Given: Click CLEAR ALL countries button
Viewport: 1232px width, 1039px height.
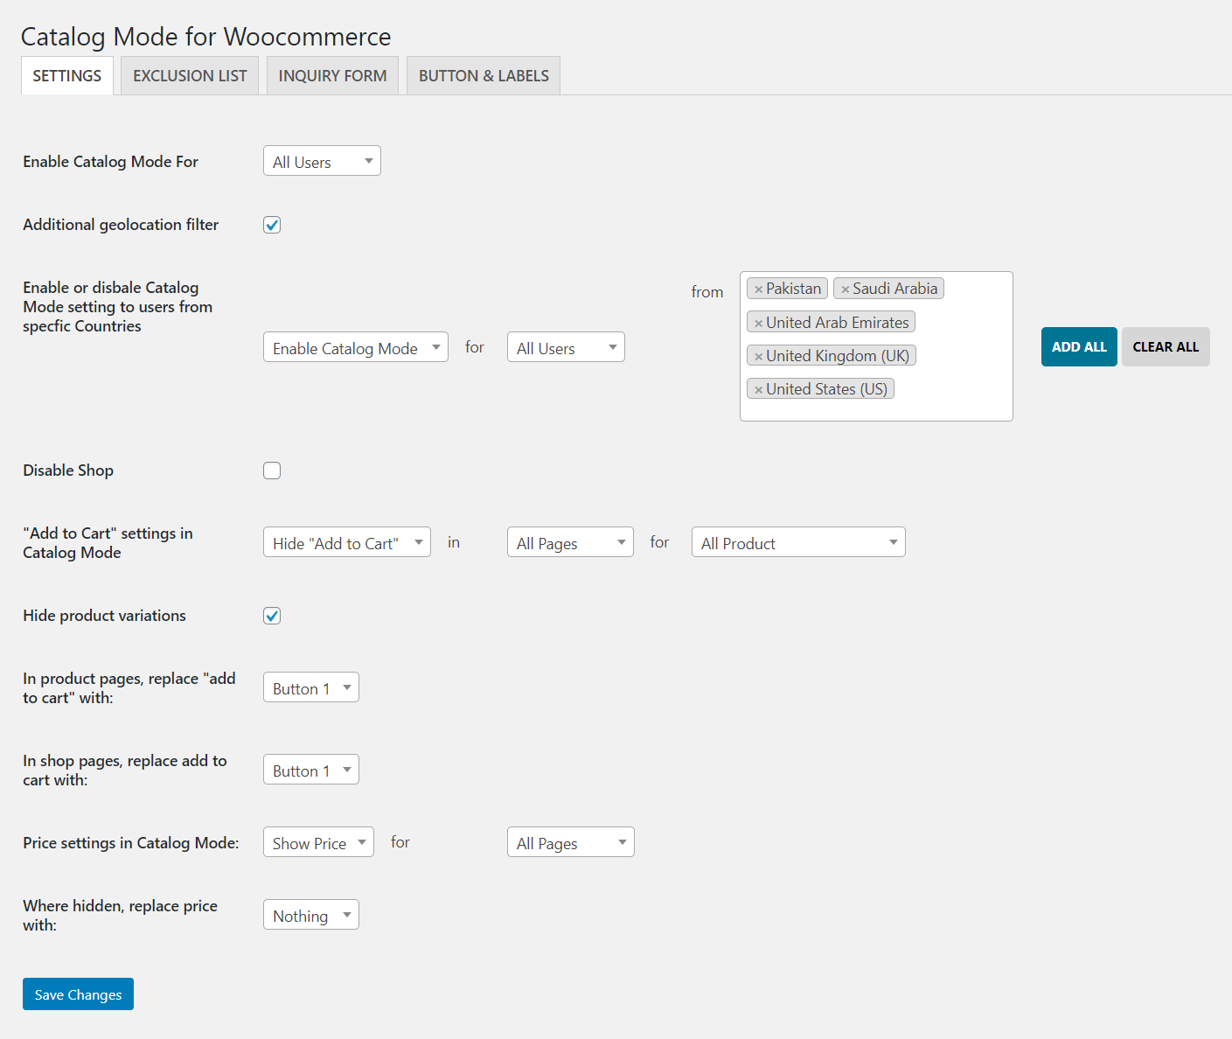Looking at the screenshot, I should (x=1166, y=347).
